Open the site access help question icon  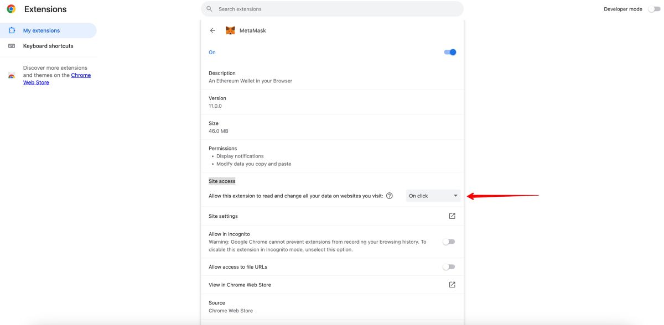pyautogui.click(x=390, y=196)
